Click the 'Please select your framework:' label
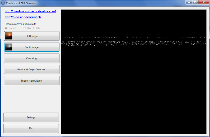Viewport: 210px width, 137px height. (20, 24)
